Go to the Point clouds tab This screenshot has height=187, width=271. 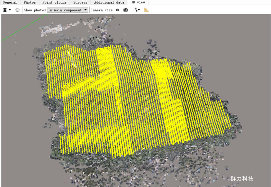click(x=54, y=2)
